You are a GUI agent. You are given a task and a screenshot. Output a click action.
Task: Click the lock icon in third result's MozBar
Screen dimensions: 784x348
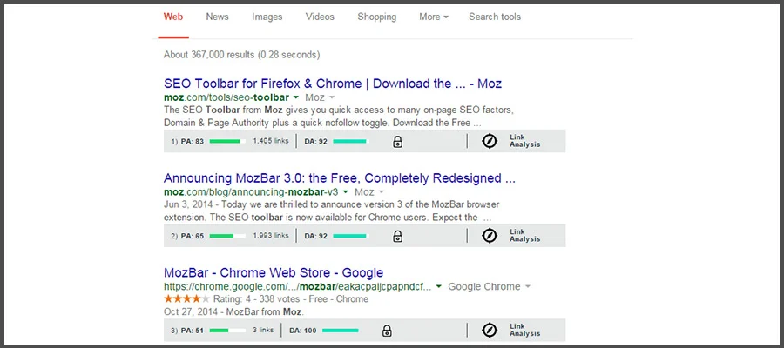387,331
